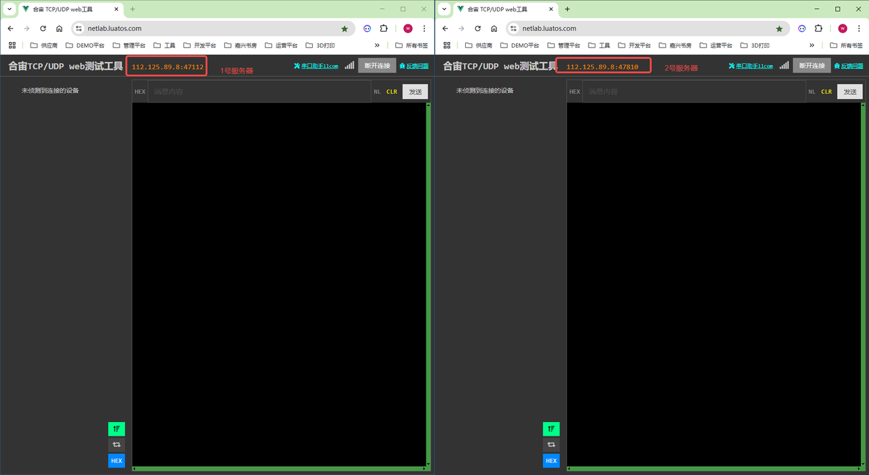Open the profile avatar in left browser
Image resolution: width=869 pixels, height=475 pixels.
tap(408, 28)
